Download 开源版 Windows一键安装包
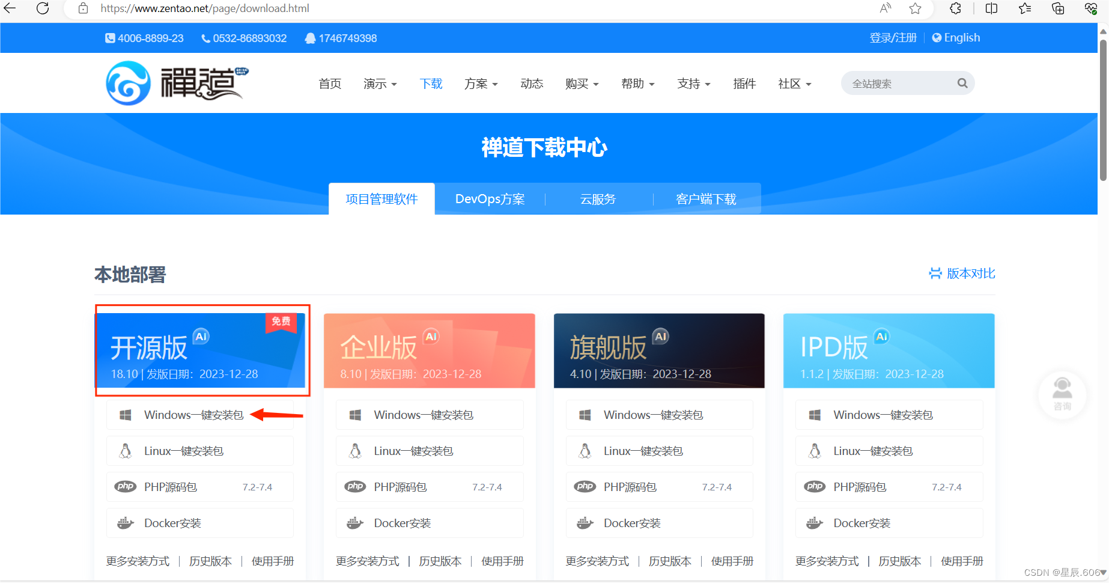This screenshot has height=583, width=1109. [x=200, y=415]
